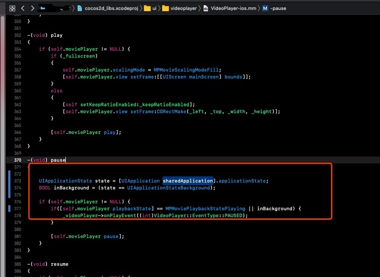This screenshot has width=380, height=277.
Task: Click the else keyword on line 360
Action: [56, 91]
